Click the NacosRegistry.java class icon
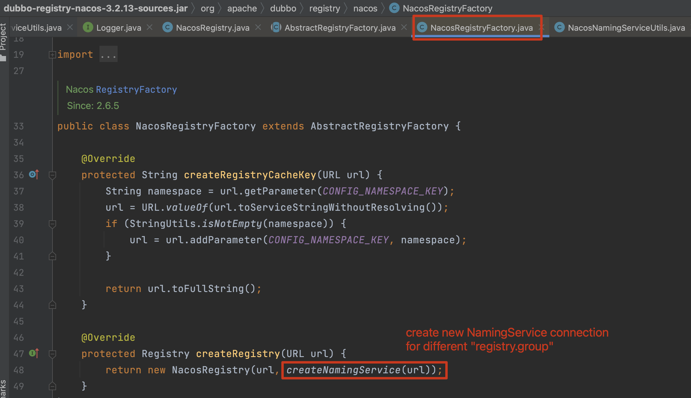The width and height of the screenshot is (691, 398). point(167,27)
